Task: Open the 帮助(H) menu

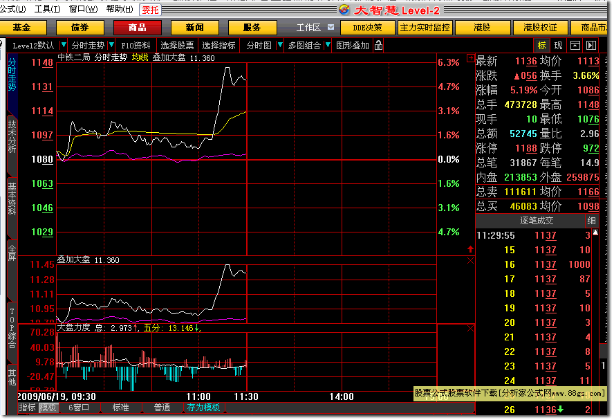Action: [x=120, y=8]
